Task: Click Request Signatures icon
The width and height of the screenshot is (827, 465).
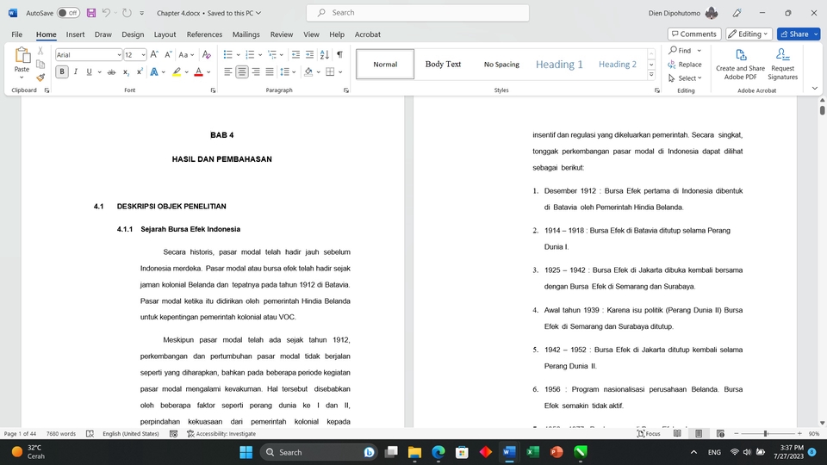Action: [x=783, y=64]
